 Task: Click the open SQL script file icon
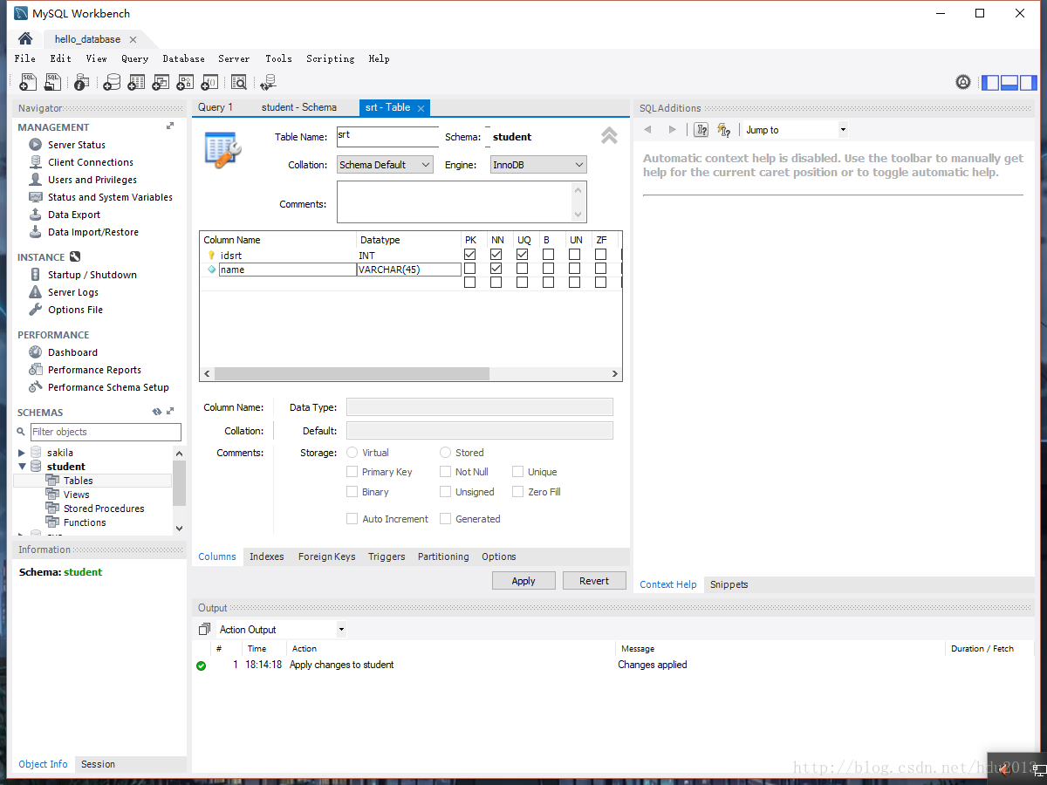click(53, 82)
